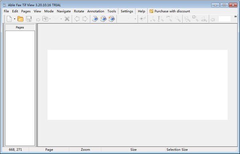Click the hand pointing tool icon

143,19
